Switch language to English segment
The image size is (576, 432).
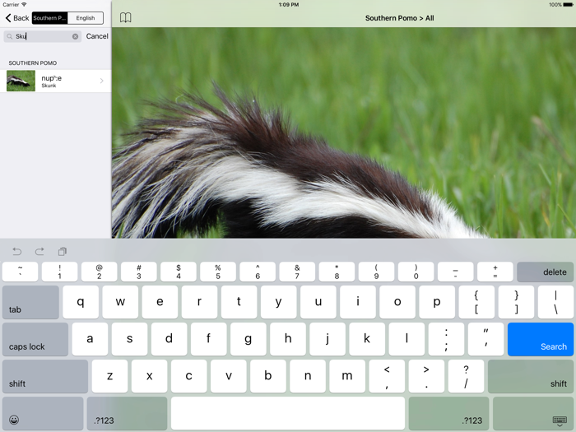tap(86, 18)
